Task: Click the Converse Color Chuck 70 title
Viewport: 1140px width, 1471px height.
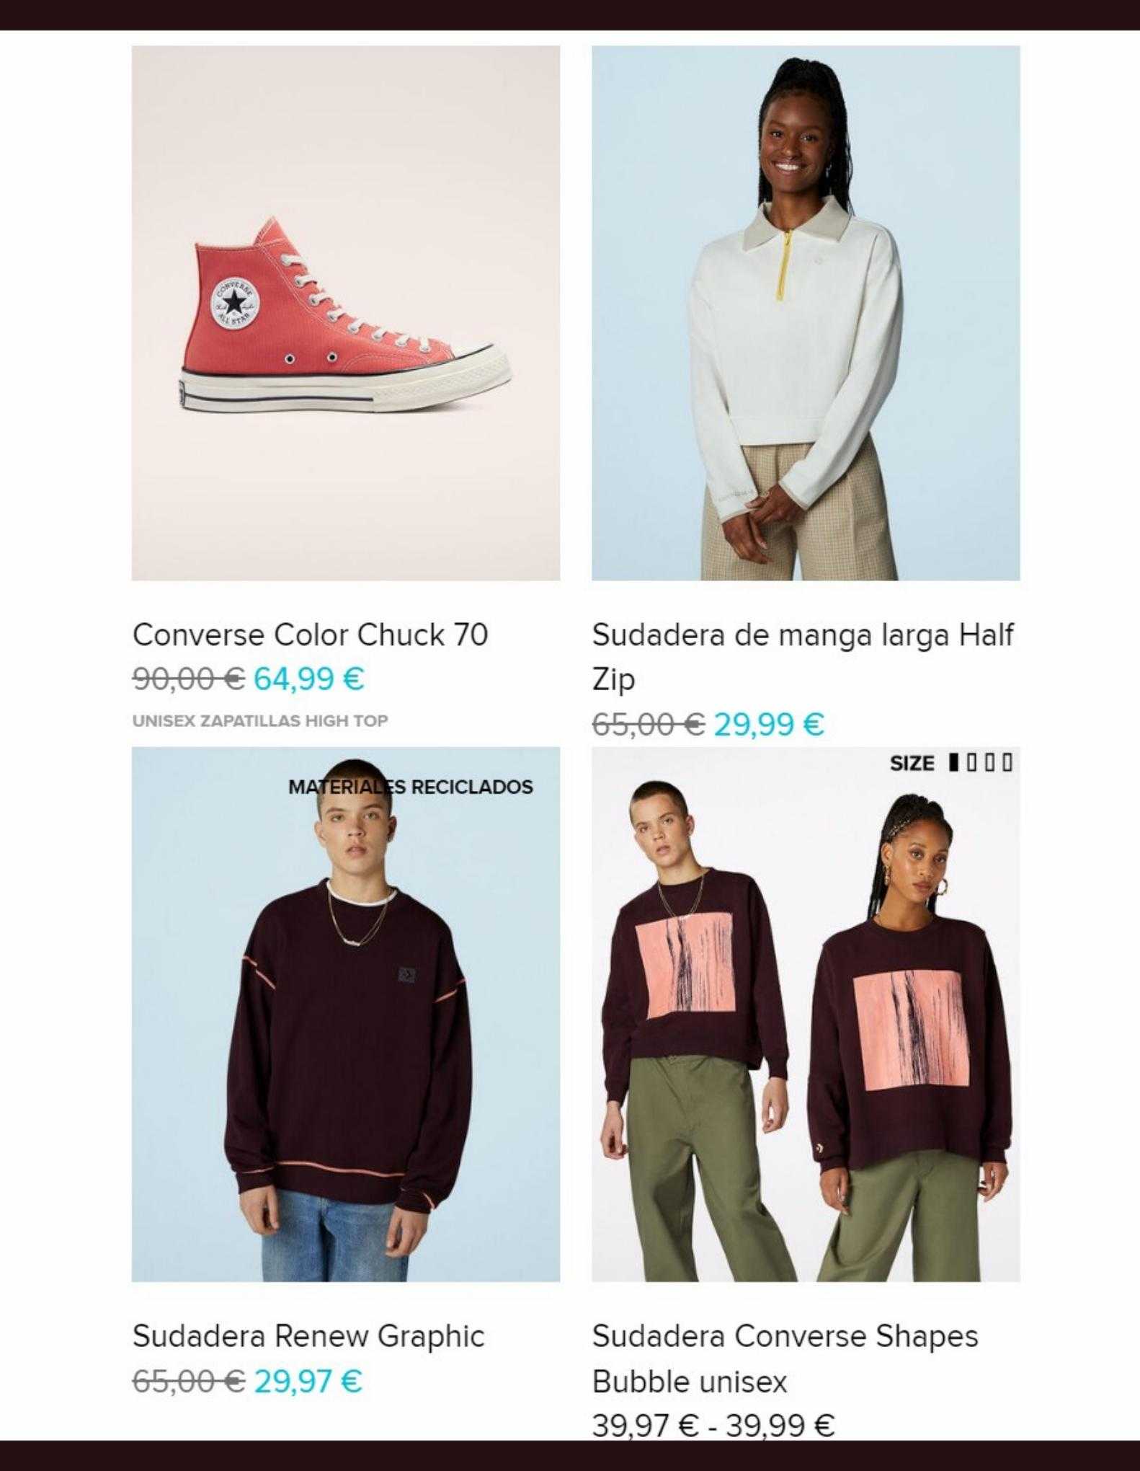Action: coord(311,635)
